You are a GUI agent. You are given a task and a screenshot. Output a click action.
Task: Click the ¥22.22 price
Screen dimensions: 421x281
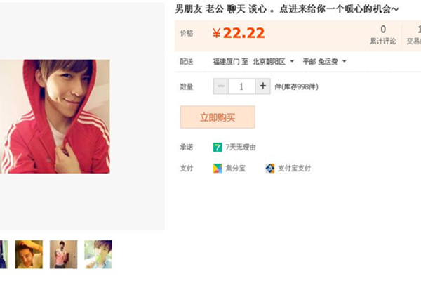pyautogui.click(x=239, y=33)
